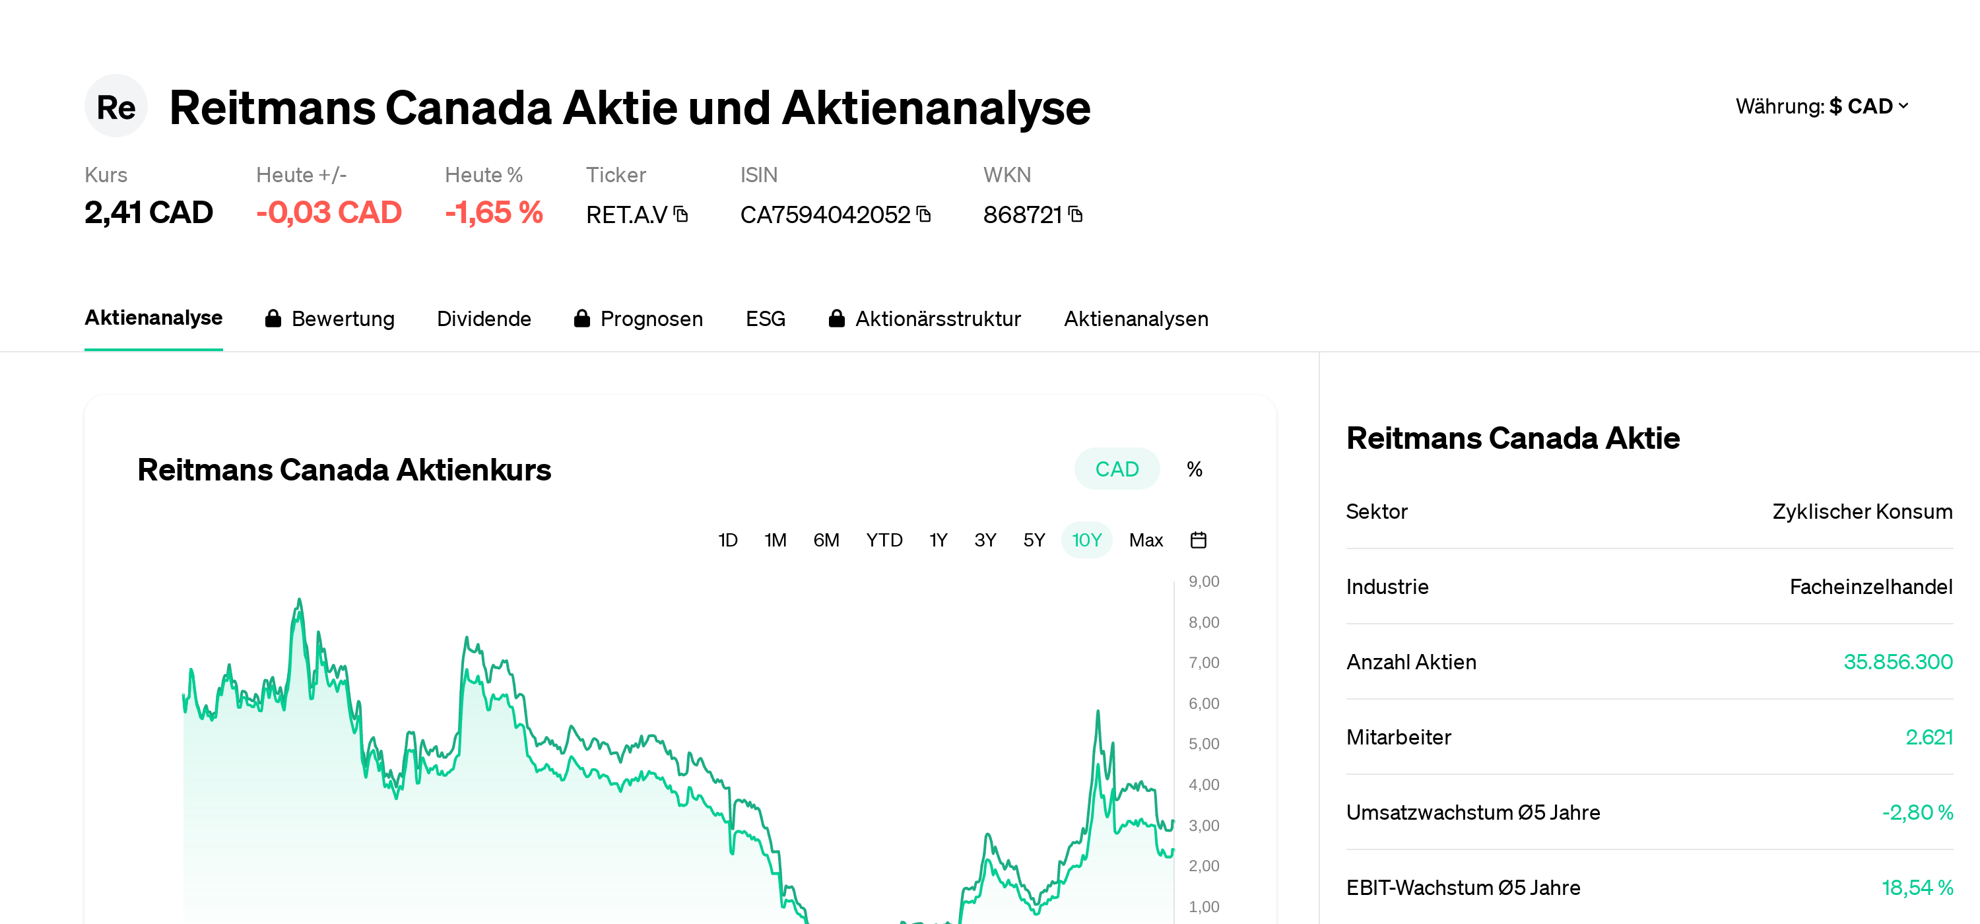Screen dimensions: 1980x924
Task: Click today's percent change -1,65 %
Action: click(x=494, y=213)
